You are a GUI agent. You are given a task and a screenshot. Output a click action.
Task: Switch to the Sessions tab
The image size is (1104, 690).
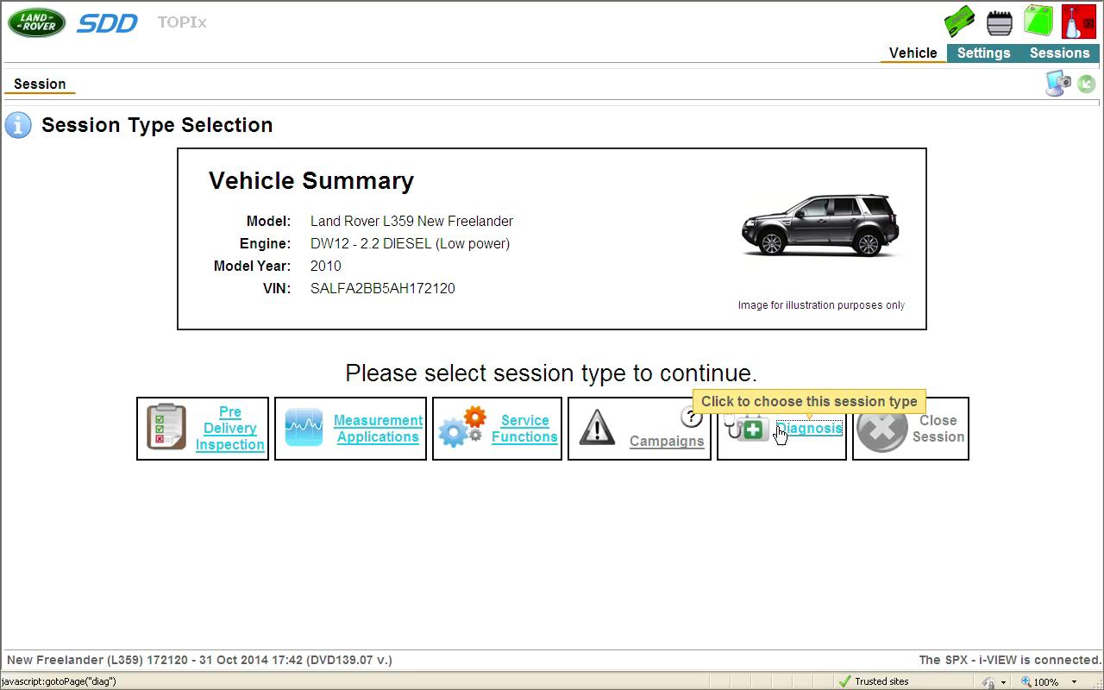point(1059,53)
